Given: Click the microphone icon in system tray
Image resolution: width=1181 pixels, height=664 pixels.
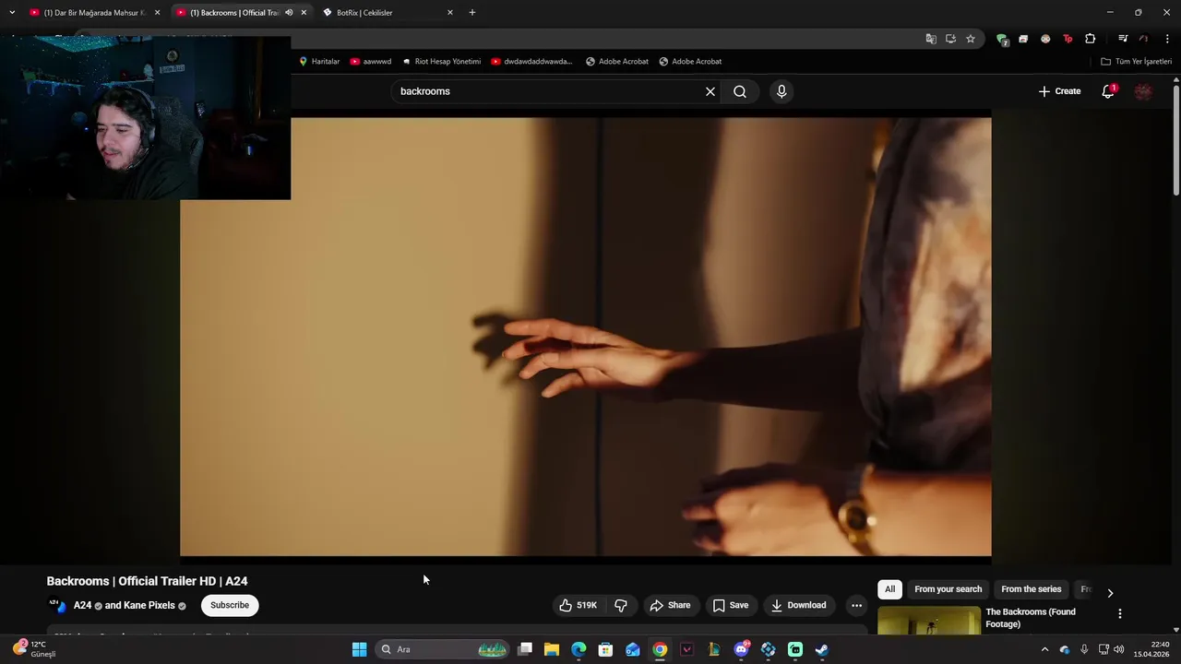Looking at the screenshot, I should coord(1084,649).
